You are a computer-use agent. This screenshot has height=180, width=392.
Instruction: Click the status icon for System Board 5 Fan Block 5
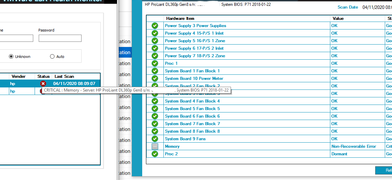click(155, 109)
